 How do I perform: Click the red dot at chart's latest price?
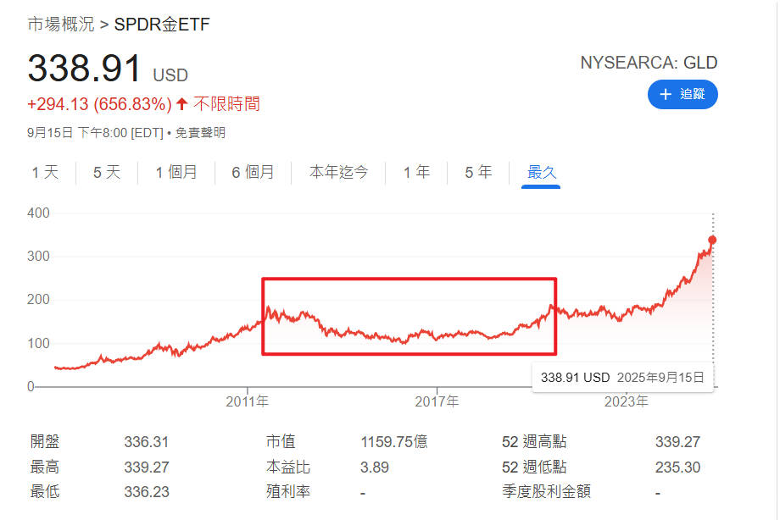pos(712,240)
